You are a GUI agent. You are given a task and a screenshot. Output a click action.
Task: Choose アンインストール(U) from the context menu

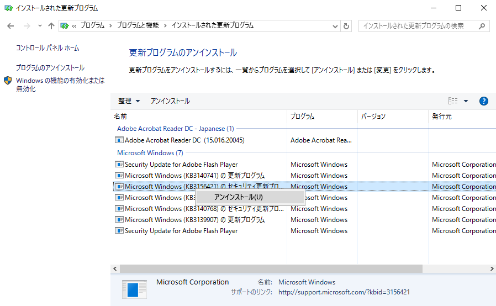(x=238, y=197)
